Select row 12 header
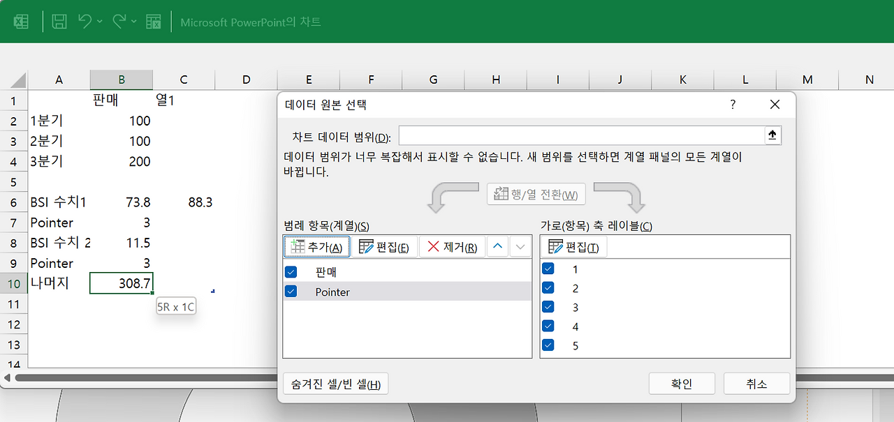This screenshot has width=894, height=422. [14, 324]
